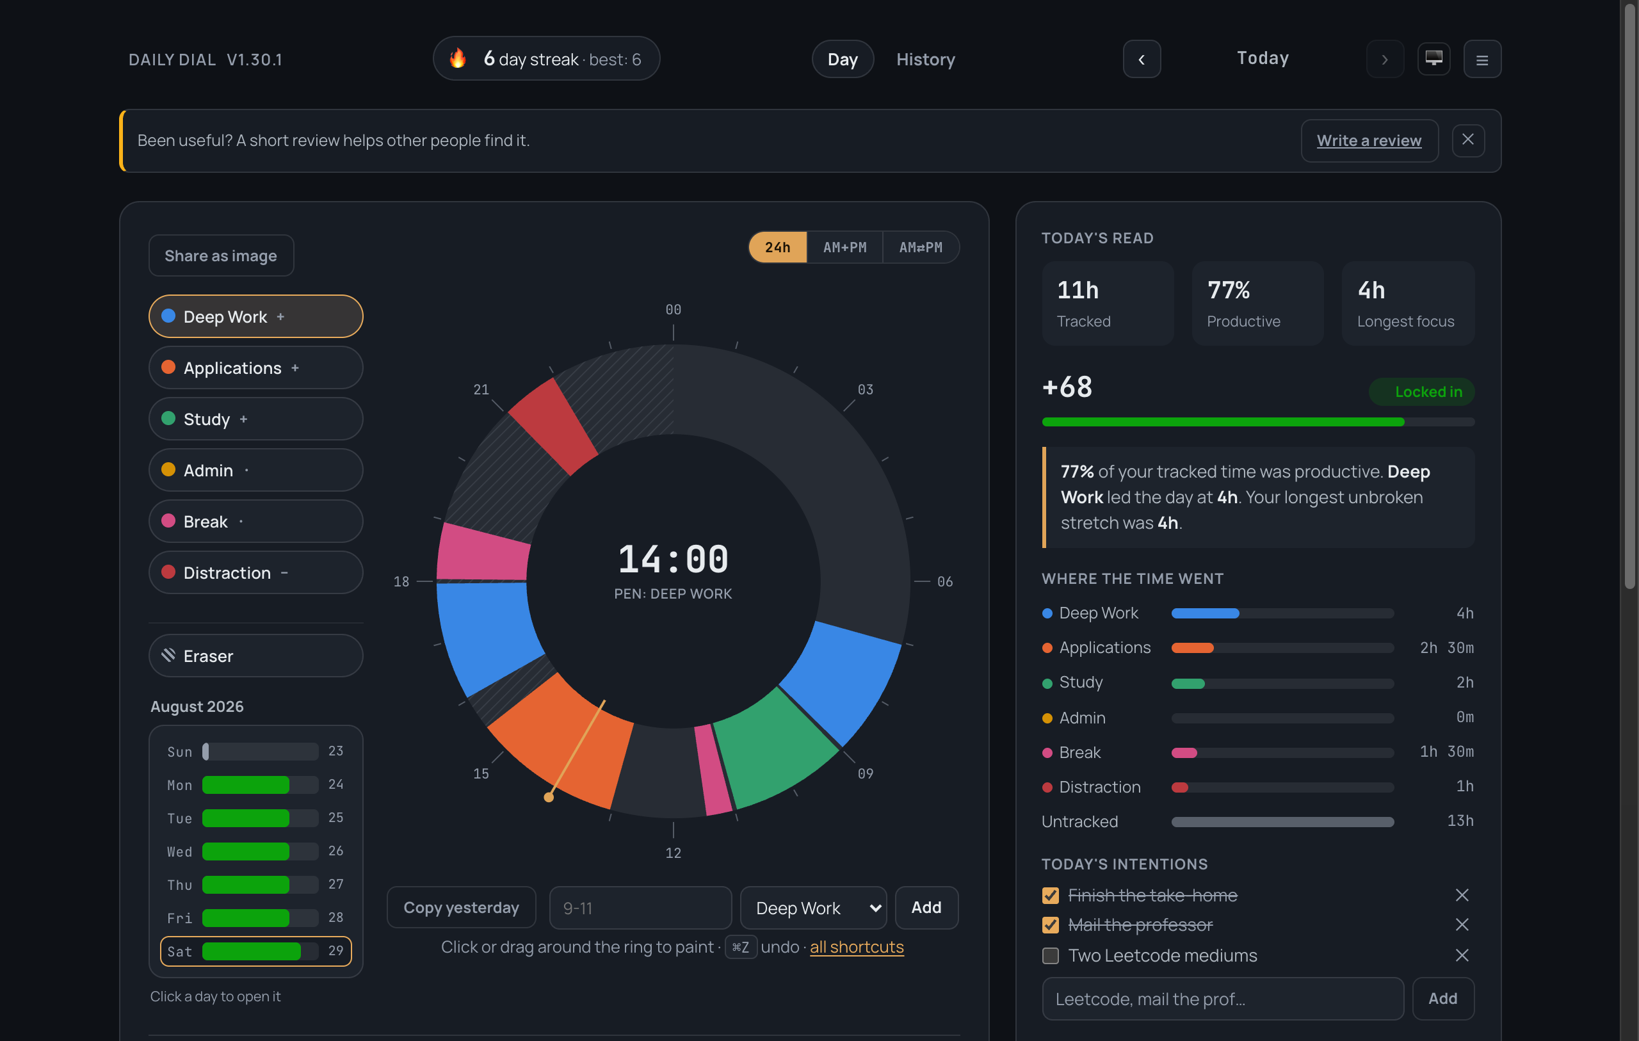Select the Eraser tool
Screen dimensions: 1639x1041
click(255, 655)
